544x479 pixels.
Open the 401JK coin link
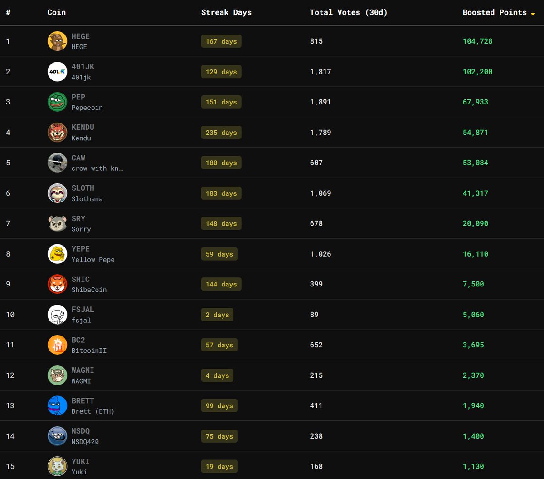pos(83,67)
